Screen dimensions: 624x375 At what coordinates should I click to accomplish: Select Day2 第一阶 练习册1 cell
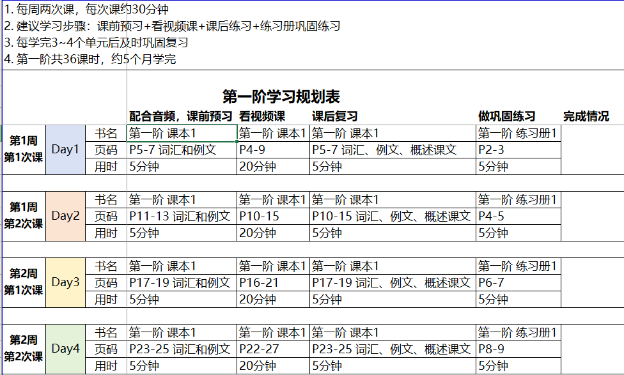519,199
